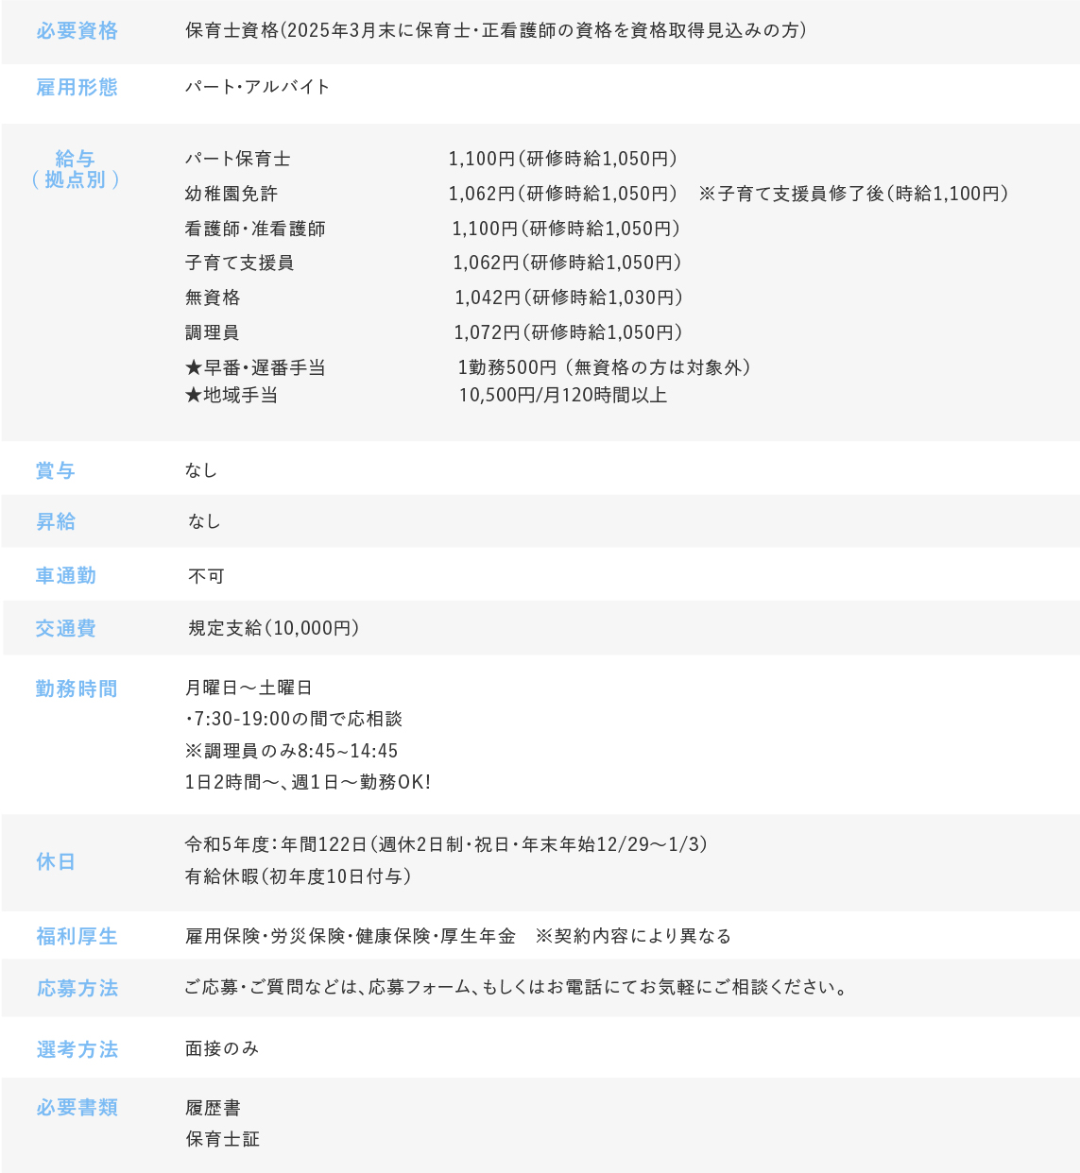This screenshot has height=1173, width=1080.
Task: Select the 応募方法 application instructions sentence
Action: point(518,987)
